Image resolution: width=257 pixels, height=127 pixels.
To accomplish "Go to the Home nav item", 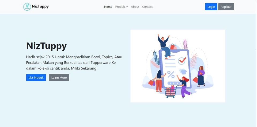I will click(108, 7).
